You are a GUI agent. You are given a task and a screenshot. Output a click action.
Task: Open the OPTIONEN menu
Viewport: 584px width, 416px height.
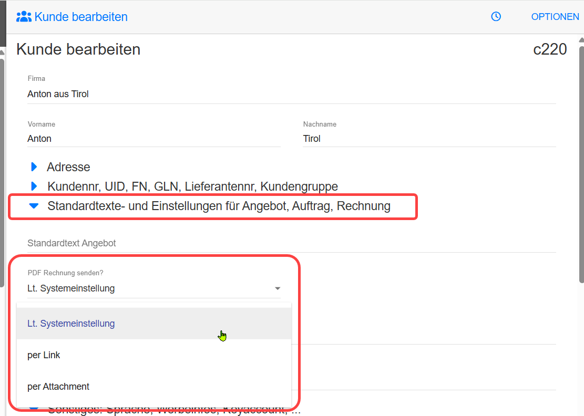coord(555,17)
